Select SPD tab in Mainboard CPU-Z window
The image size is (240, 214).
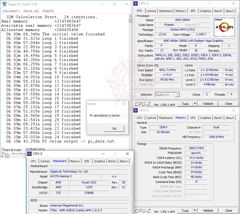87,161
